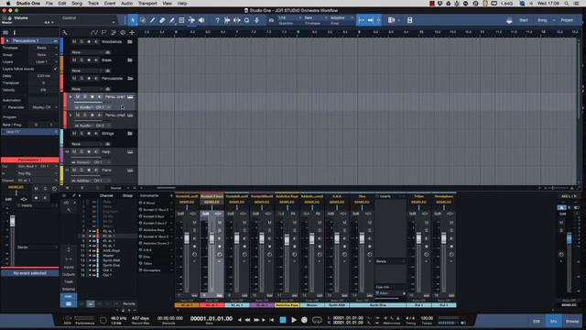Image resolution: width=586 pixels, height=330 pixels.
Task: Open the Timebase Bars dropdown in toolbar
Action: 315,18
